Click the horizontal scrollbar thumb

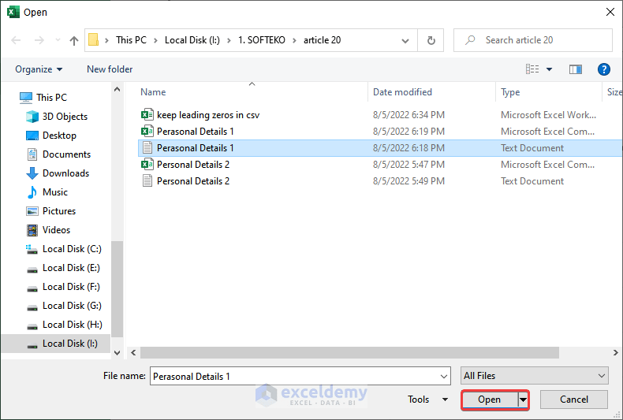click(349, 352)
